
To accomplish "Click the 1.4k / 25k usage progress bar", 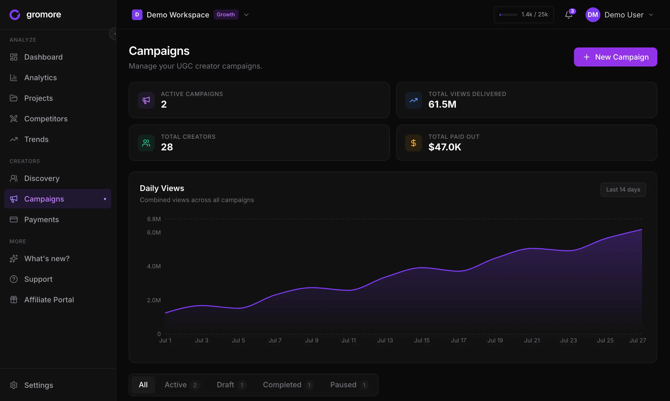I will point(508,15).
